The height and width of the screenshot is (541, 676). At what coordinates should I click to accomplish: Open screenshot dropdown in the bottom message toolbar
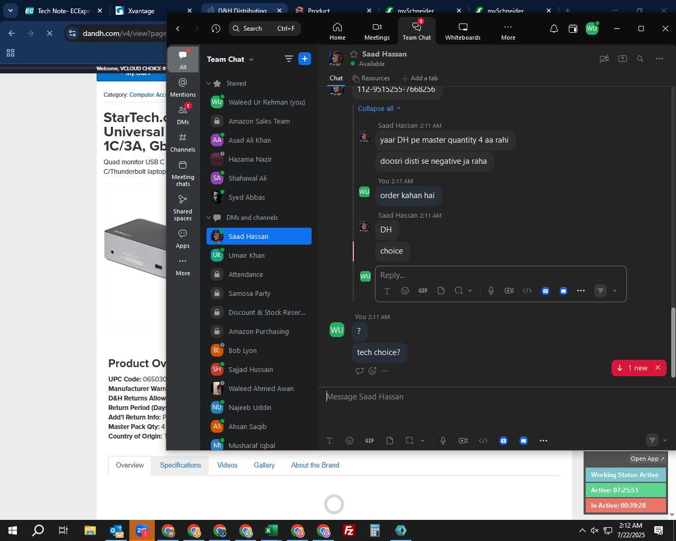[x=422, y=441]
